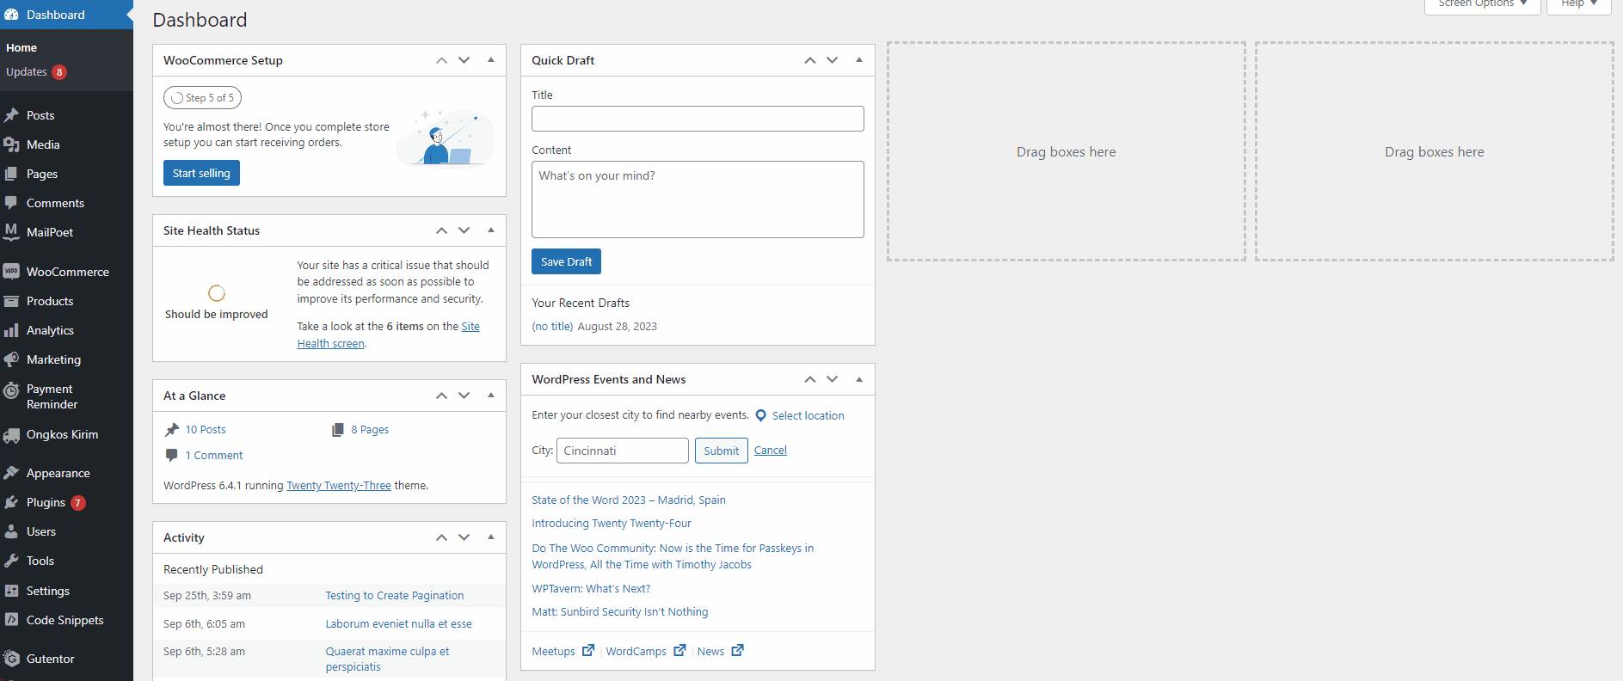Click the comment bubble icon beside 1 Comment
Image resolution: width=1623 pixels, height=681 pixels.
172,455
